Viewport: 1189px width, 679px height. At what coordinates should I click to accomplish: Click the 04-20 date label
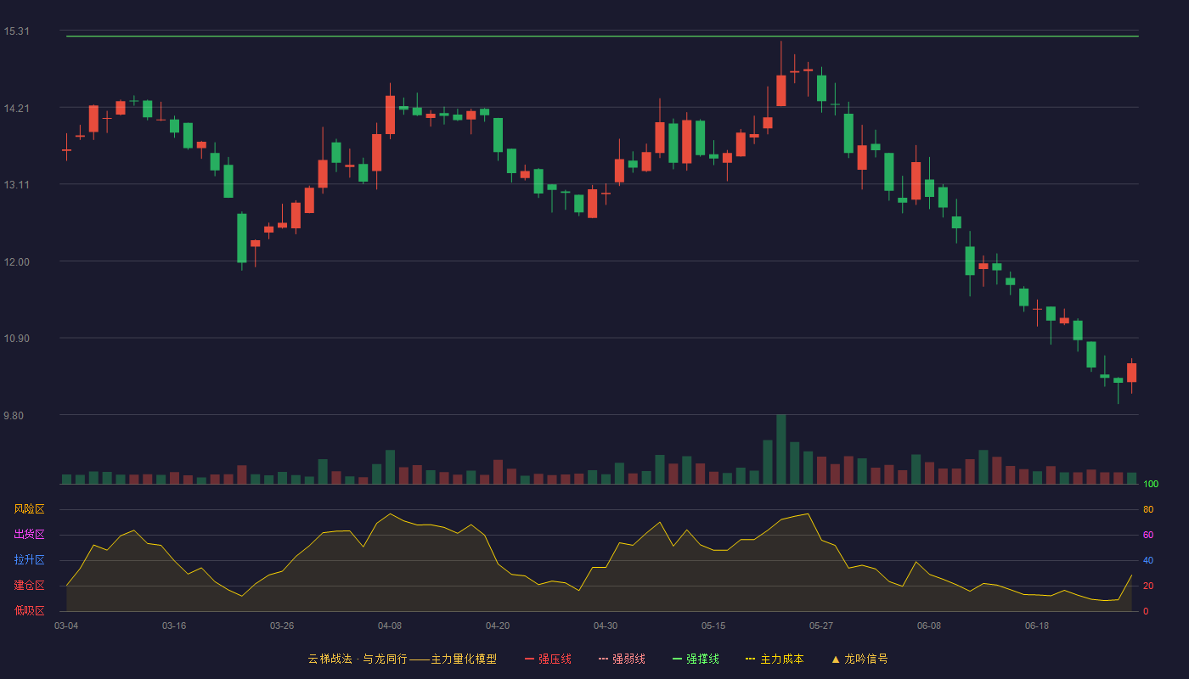[498, 626]
